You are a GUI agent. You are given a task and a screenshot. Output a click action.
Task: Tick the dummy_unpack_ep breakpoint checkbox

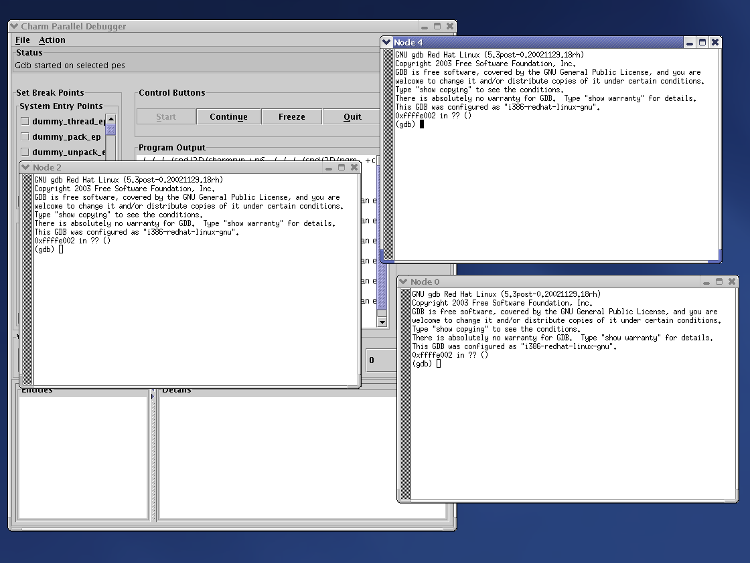(25, 152)
